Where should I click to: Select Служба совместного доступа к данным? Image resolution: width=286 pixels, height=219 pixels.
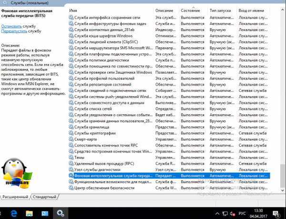click(169, 103)
